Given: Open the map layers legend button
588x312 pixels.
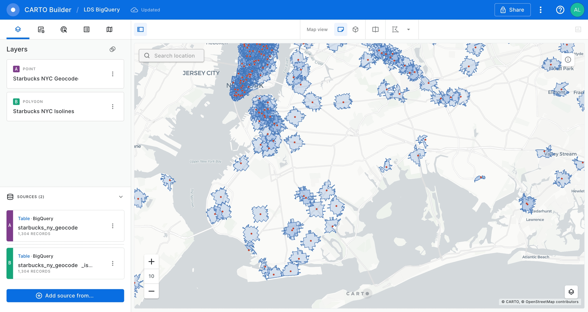Looking at the screenshot, I should click(571, 292).
